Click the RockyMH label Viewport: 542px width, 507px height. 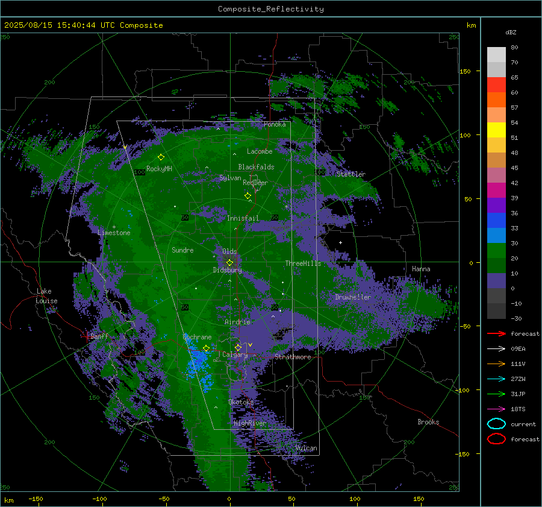click(x=159, y=169)
